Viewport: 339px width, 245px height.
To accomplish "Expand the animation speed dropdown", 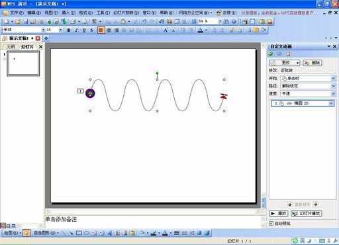I will click(333, 93).
